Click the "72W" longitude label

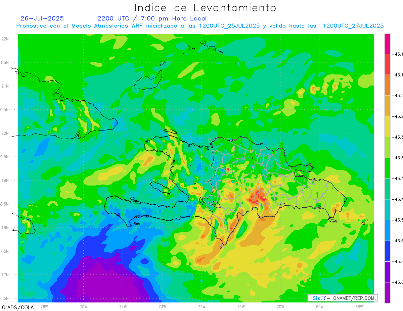[x=201, y=306]
